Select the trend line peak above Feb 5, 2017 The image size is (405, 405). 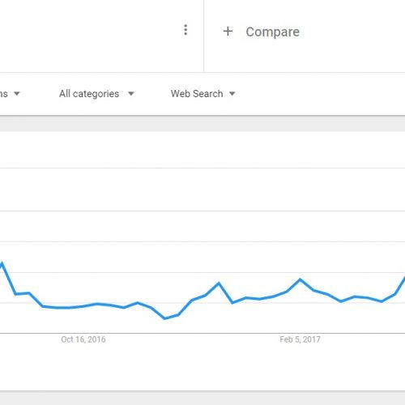[300, 279]
